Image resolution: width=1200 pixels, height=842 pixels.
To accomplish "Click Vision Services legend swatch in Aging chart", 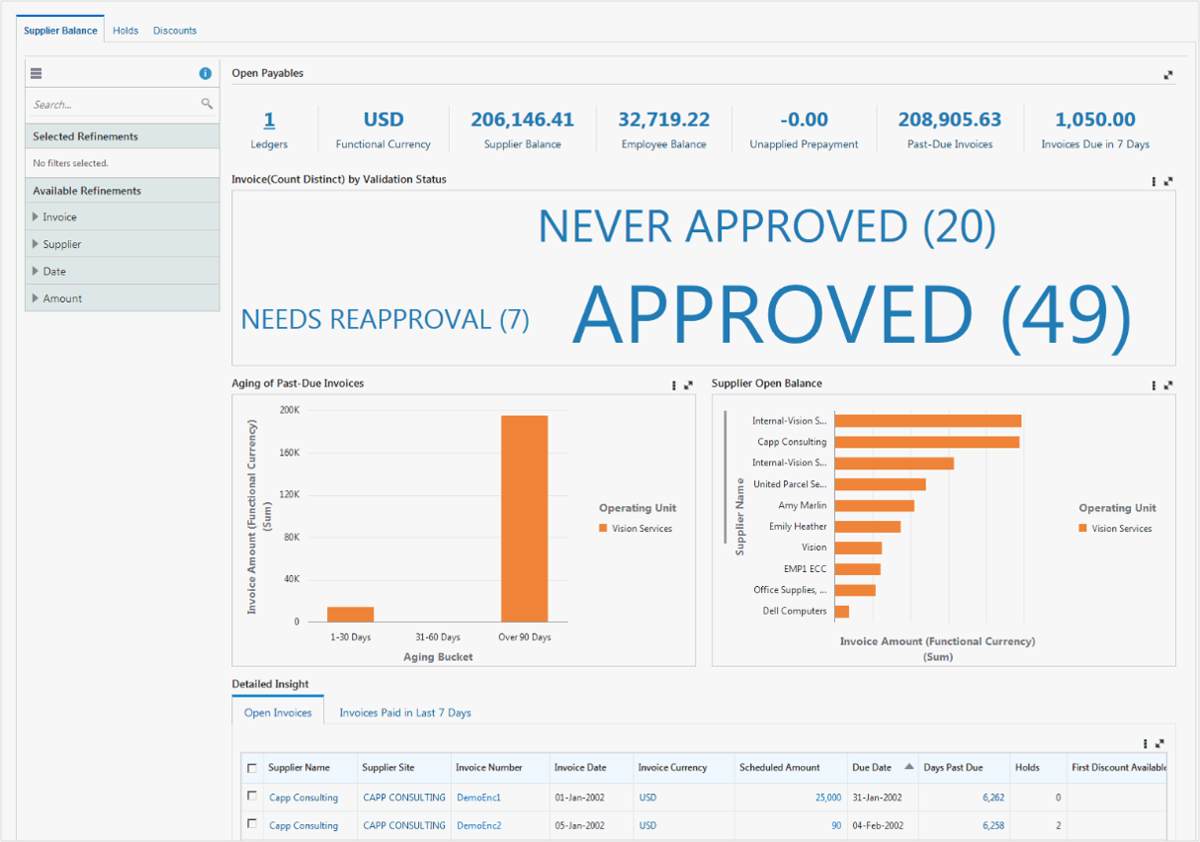I will pos(603,529).
